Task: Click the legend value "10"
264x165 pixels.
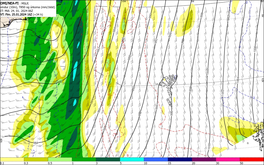Action: click(145, 163)
